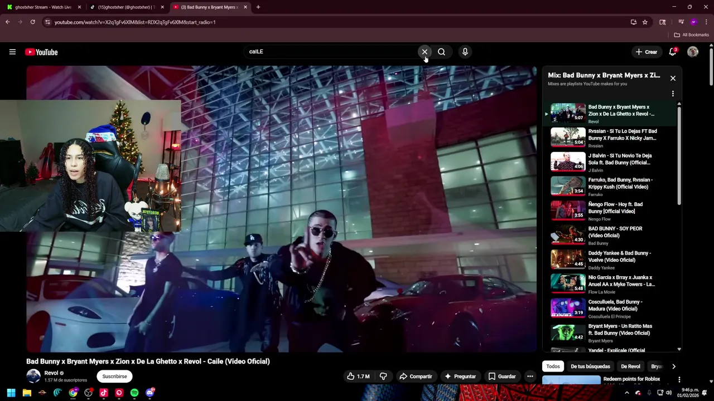Screen dimensions: 714x401
Task: Subscribe to Revol with Suscribirse
Action: (114, 376)
